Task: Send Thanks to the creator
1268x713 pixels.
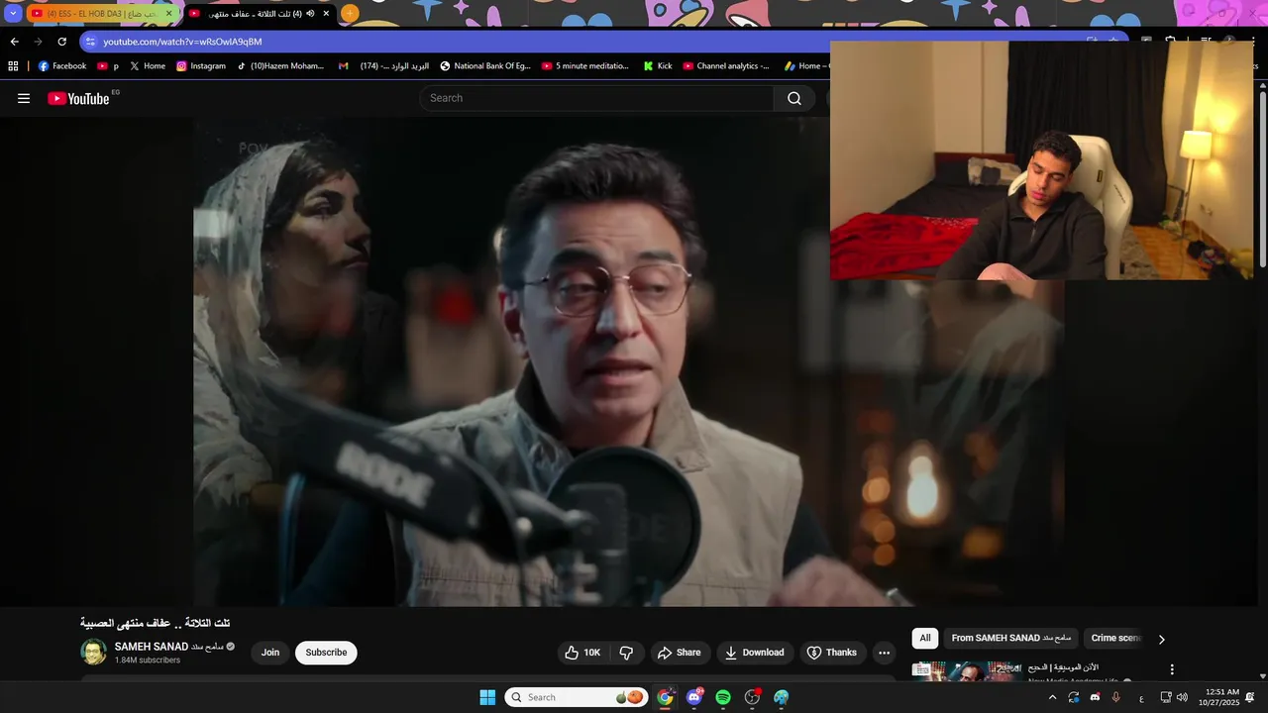Action: click(832, 653)
